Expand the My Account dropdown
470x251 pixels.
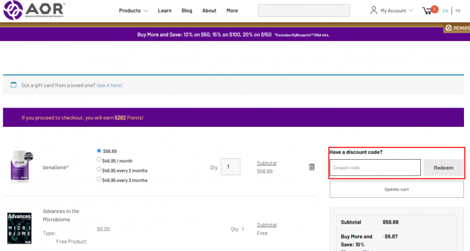pyautogui.click(x=397, y=11)
